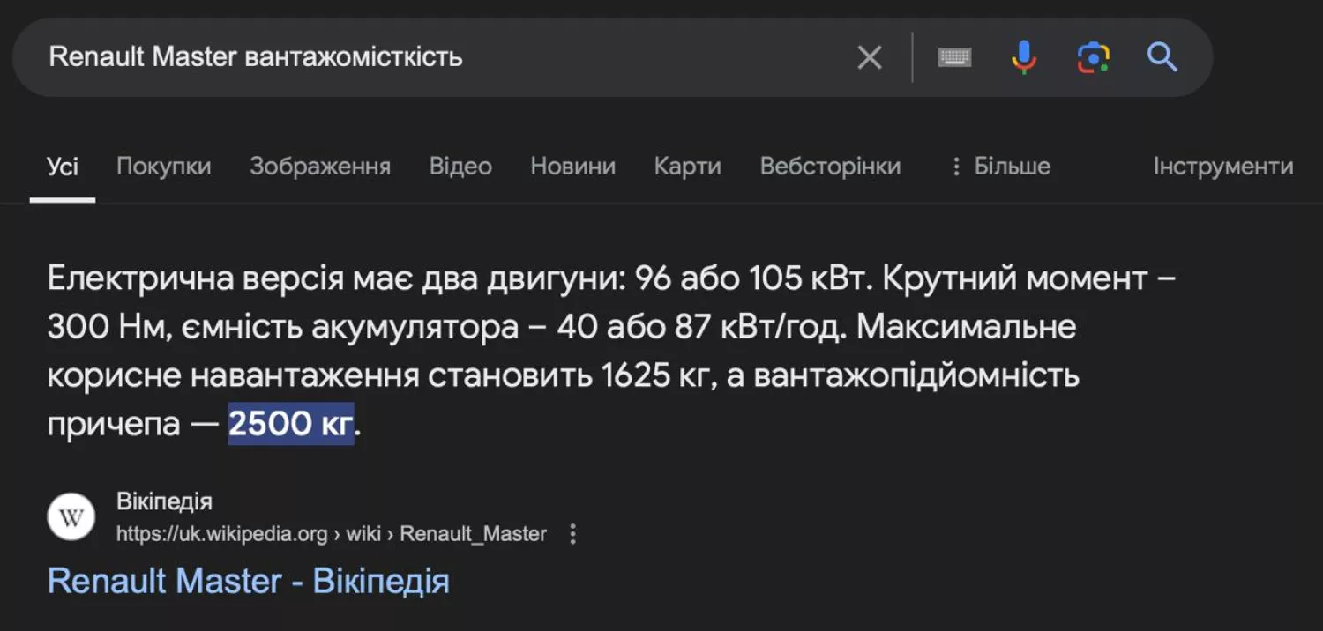Select the Вебсторінки tab
This screenshot has height=631, width=1323.
point(831,167)
